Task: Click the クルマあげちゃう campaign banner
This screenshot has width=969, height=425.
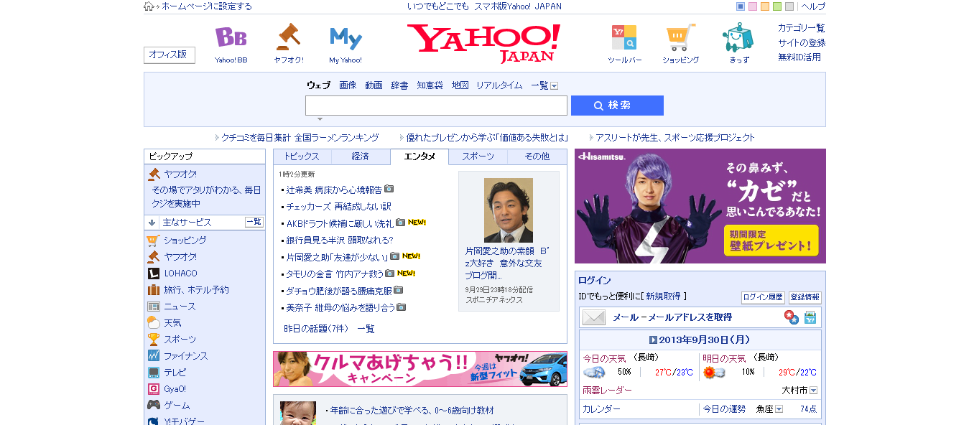Action: coord(420,369)
